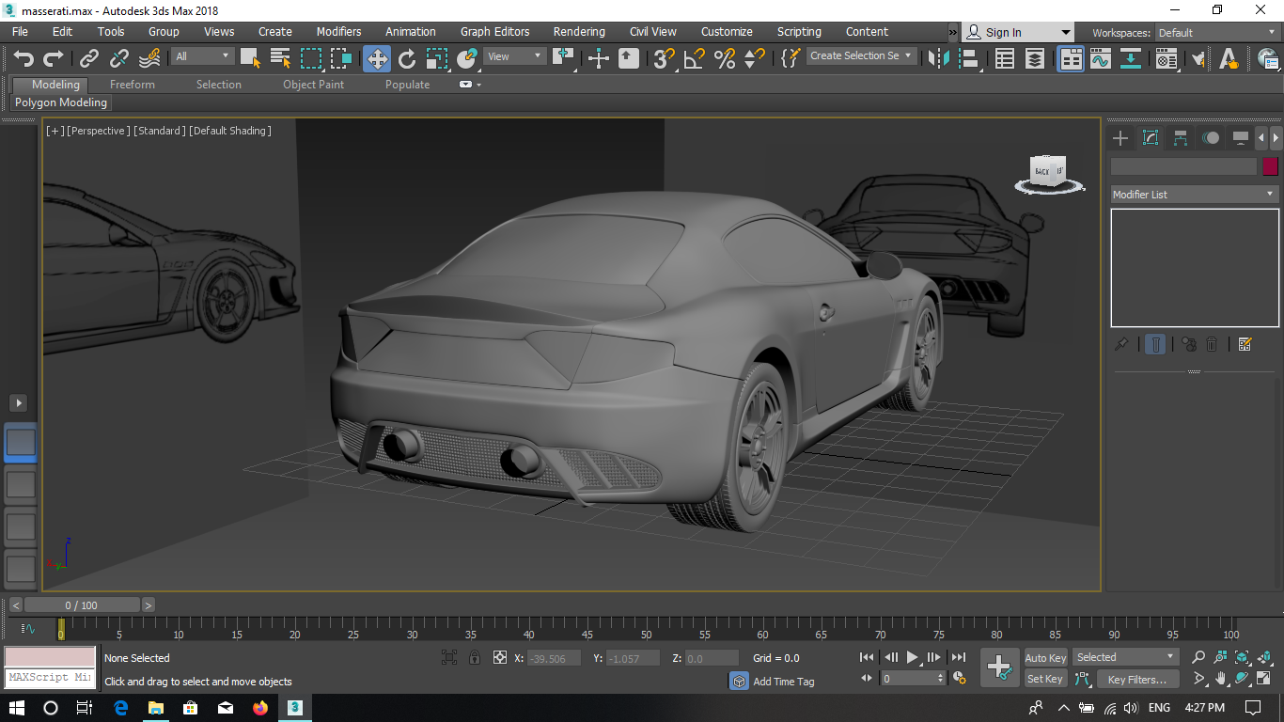Image resolution: width=1284 pixels, height=722 pixels.
Task: Activate the Pan View hand icon
Action: pos(1220,678)
